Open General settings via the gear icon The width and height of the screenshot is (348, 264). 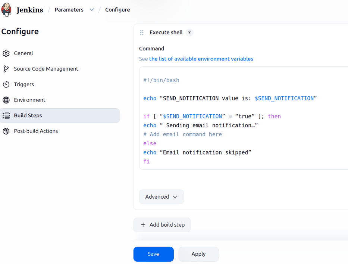pyautogui.click(x=6, y=53)
